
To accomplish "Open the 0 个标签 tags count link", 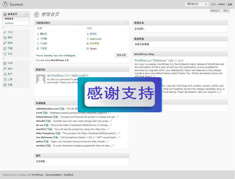I will (42, 49).
